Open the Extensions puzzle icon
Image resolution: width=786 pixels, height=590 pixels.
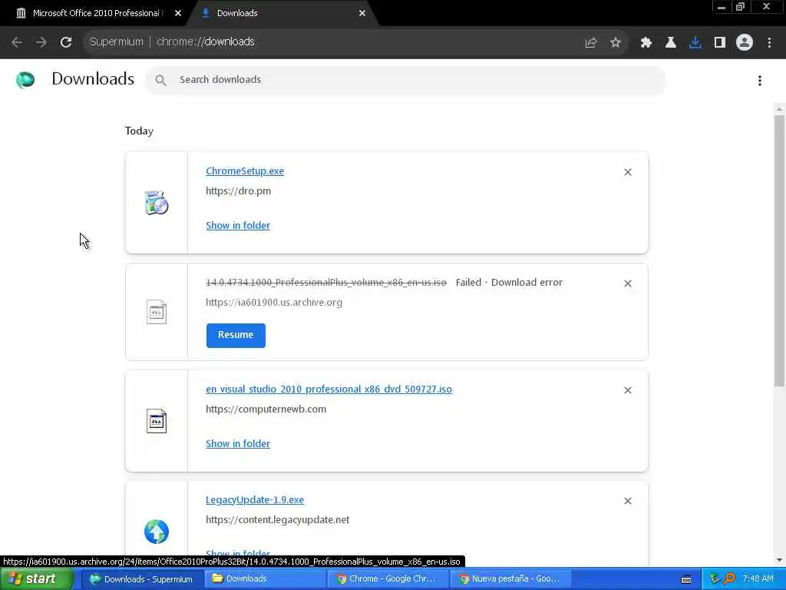click(646, 43)
